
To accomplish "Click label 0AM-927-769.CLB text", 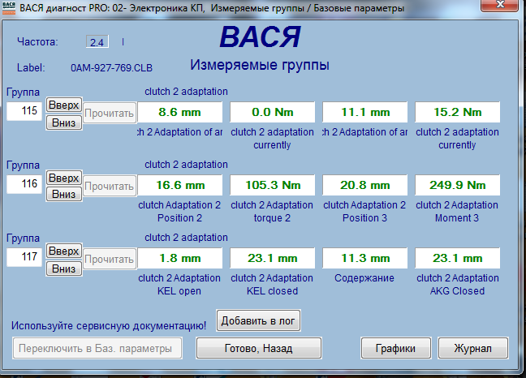I will coord(111,68).
